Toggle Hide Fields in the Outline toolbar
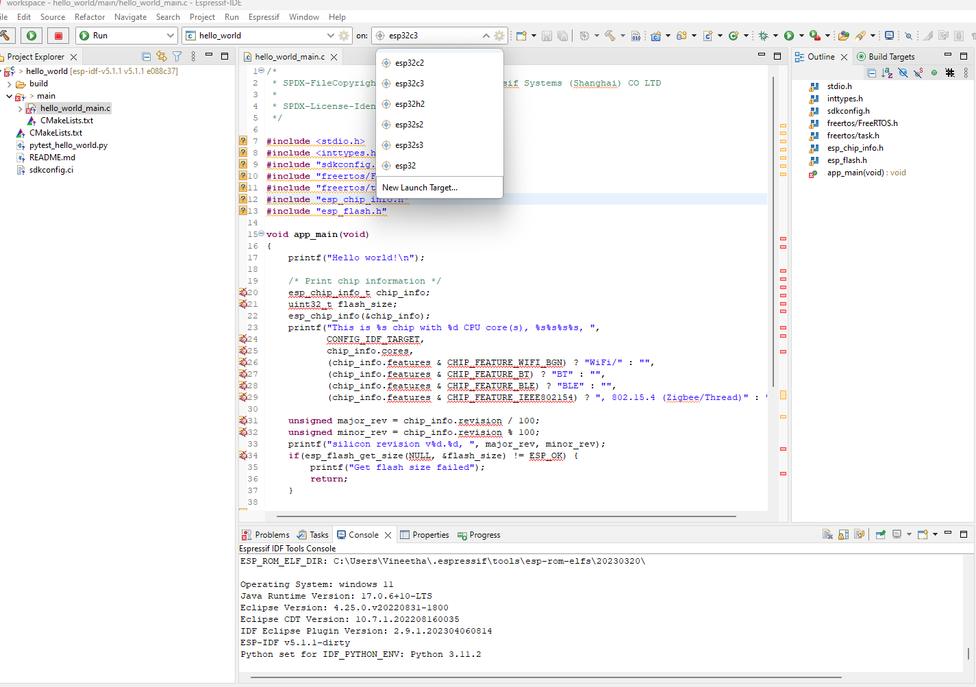Image resolution: width=976 pixels, height=687 pixels. [903, 73]
